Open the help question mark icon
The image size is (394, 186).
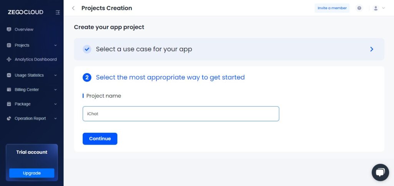(x=359, y=8)
